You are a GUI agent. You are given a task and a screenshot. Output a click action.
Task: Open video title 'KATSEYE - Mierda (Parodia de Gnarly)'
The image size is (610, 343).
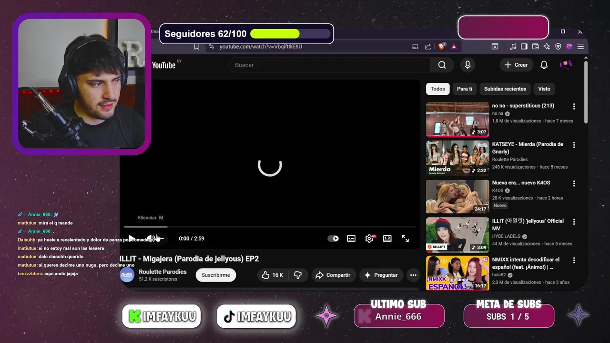click(528, 148)
